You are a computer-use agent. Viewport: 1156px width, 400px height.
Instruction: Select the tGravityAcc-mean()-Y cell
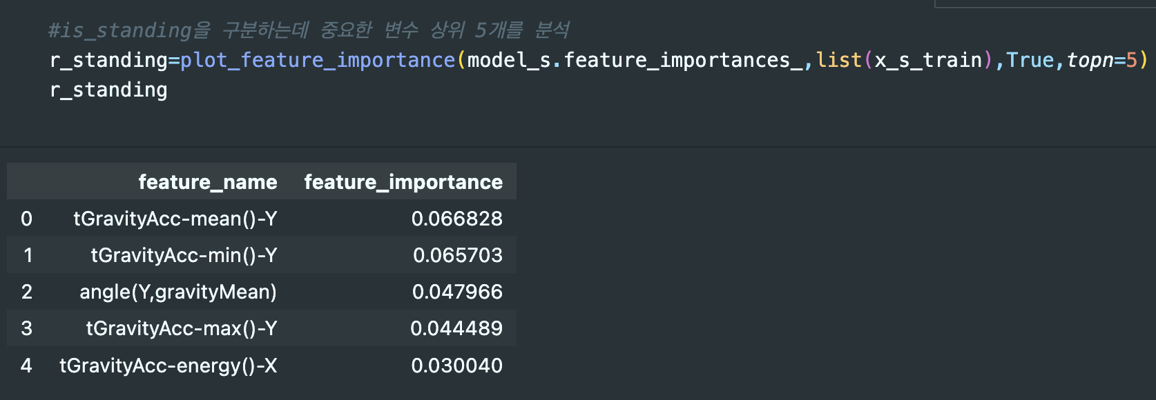tap(175, 219)
